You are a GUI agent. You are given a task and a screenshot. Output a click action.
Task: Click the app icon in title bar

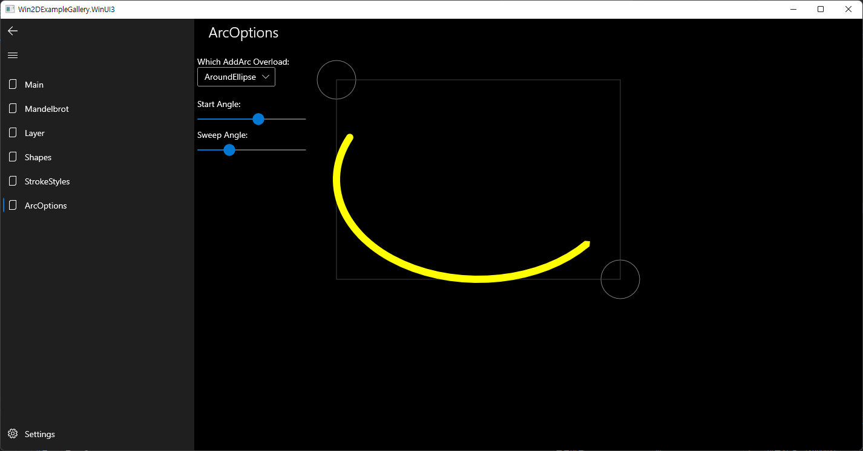click(10, 9)
